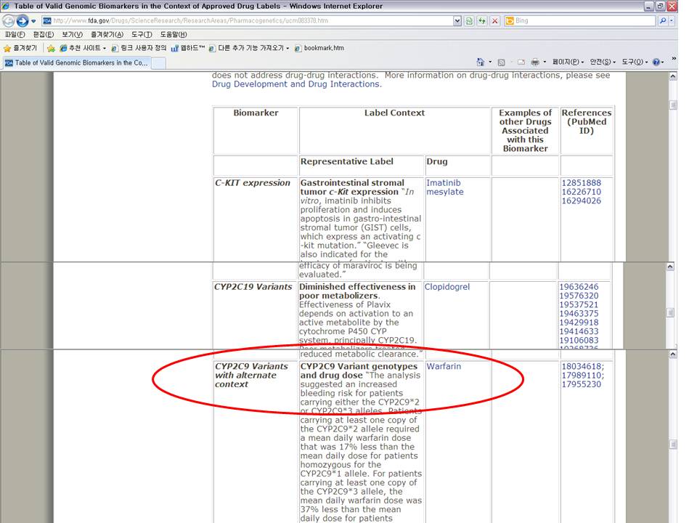Image resolution: width=697 pixels, height=523 pixels.
Task: Click the Print printer icon
Action: pos(535,62)
